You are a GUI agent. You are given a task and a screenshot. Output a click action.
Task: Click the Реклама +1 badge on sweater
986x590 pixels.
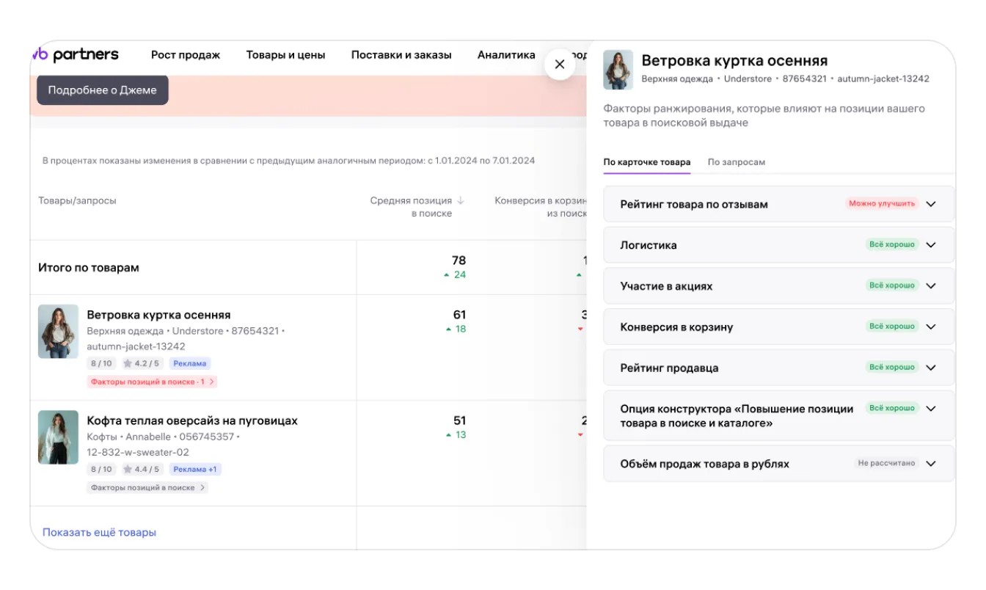pos(194,469)
